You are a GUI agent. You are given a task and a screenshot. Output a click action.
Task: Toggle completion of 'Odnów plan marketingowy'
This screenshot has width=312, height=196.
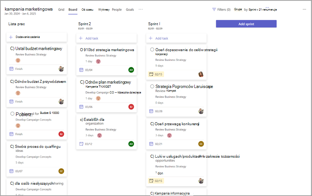pyautogui.click(x=82, y=82)
